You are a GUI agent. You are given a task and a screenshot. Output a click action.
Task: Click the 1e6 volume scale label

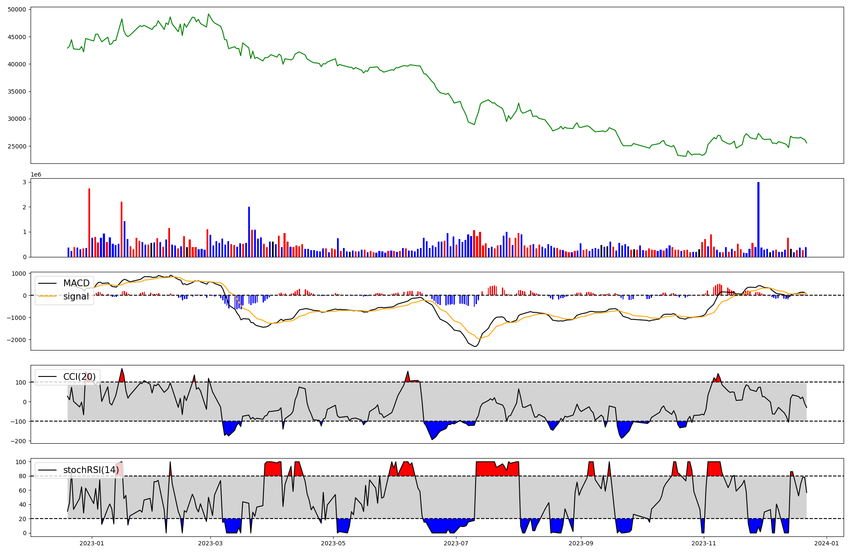(x=36, y=174)
